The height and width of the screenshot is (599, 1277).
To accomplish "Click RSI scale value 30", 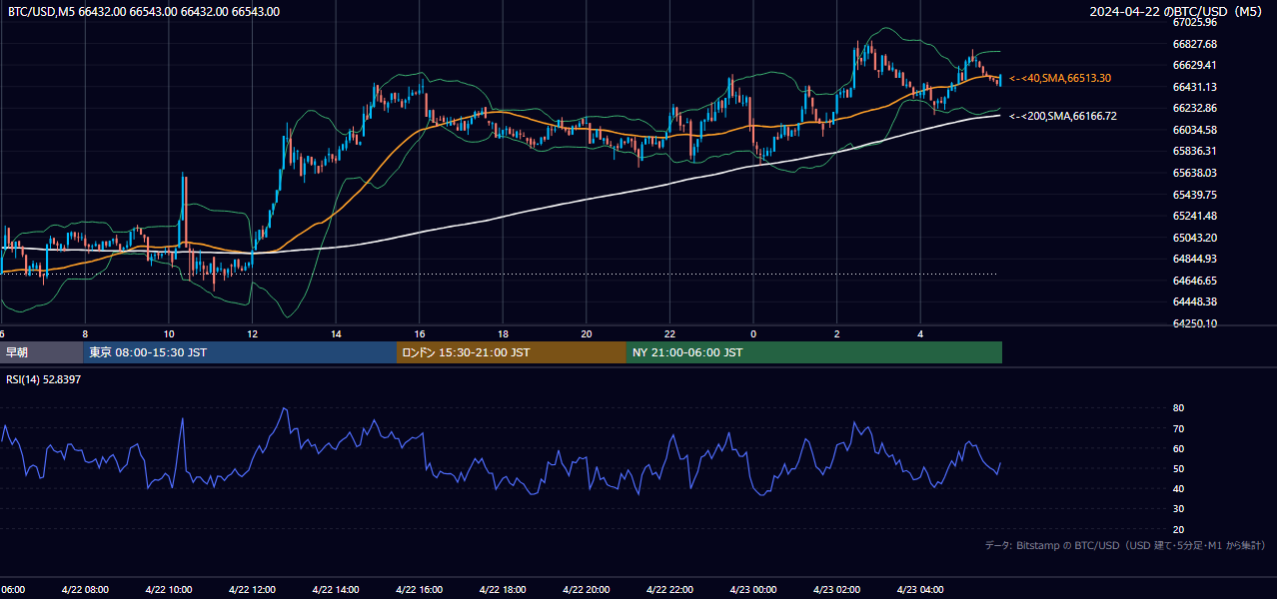I will pyautogui.click(x=1179, y=509).
